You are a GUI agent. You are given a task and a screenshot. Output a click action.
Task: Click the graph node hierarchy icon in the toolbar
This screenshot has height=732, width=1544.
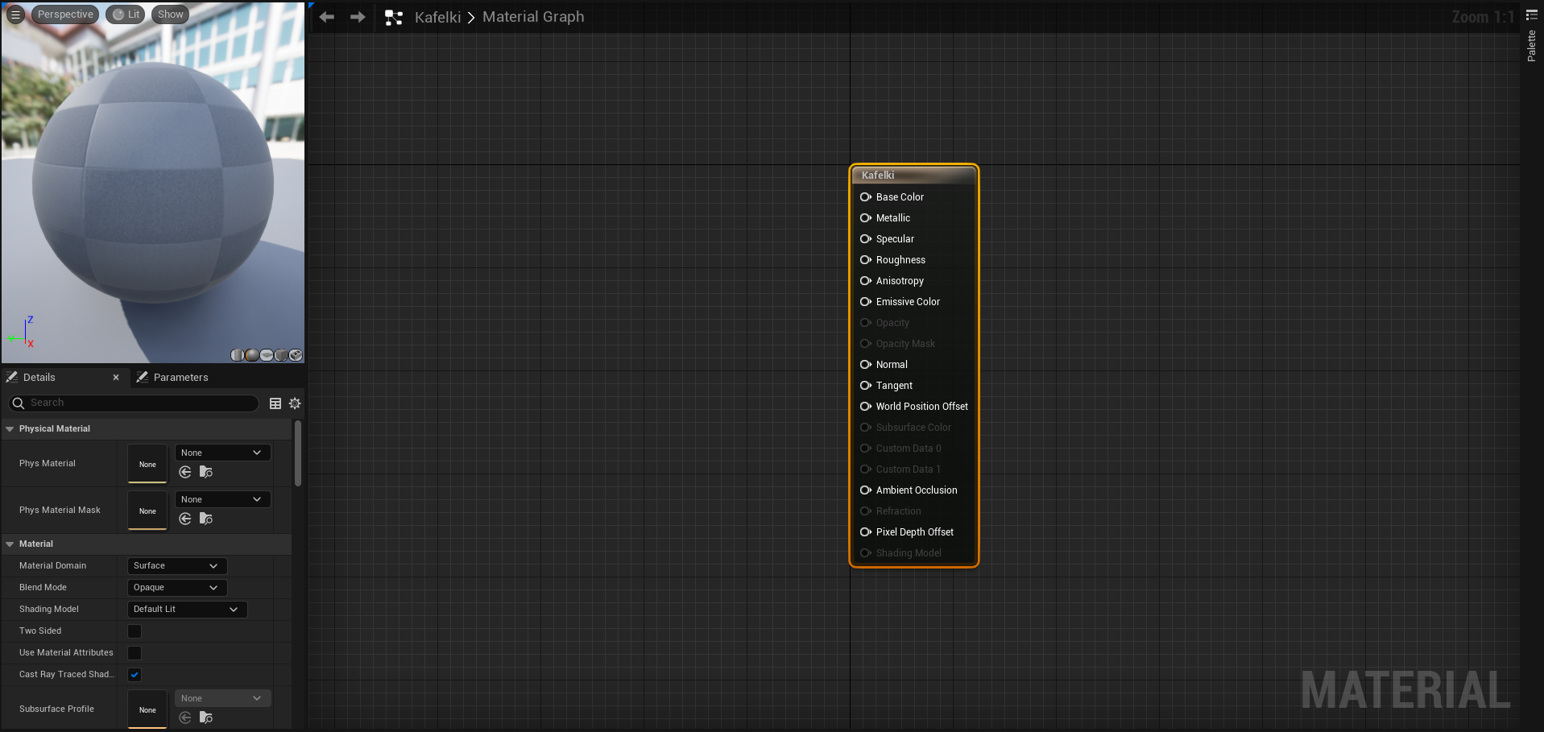click(394, 16)
